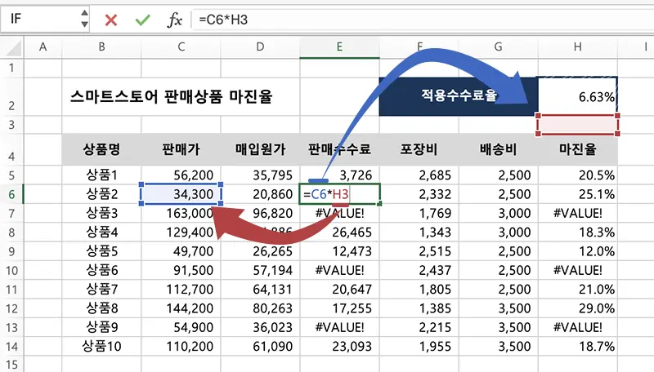Click #VALUE! in row 10 판매수수료 column

coord(339,271)
